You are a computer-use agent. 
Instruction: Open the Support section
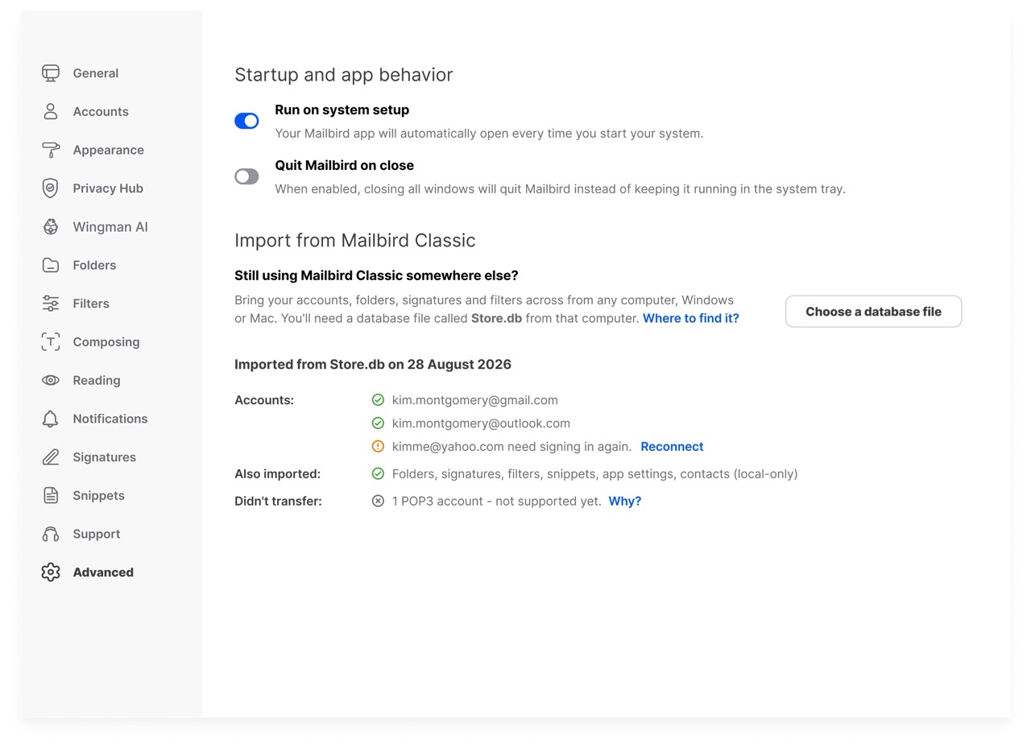[97, 534]
